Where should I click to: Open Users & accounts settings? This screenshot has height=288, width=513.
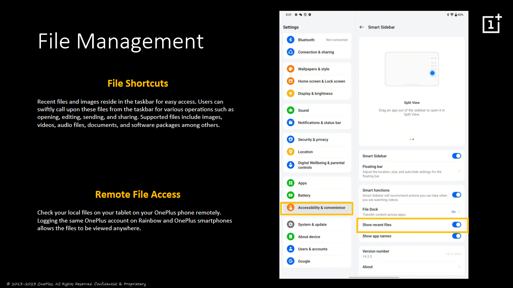pos(317,249)
